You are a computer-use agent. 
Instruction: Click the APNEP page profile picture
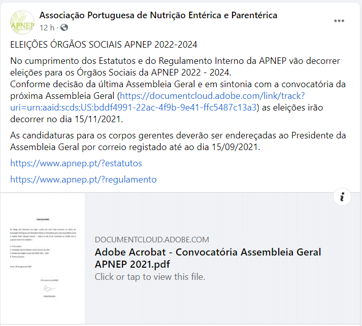22,21
